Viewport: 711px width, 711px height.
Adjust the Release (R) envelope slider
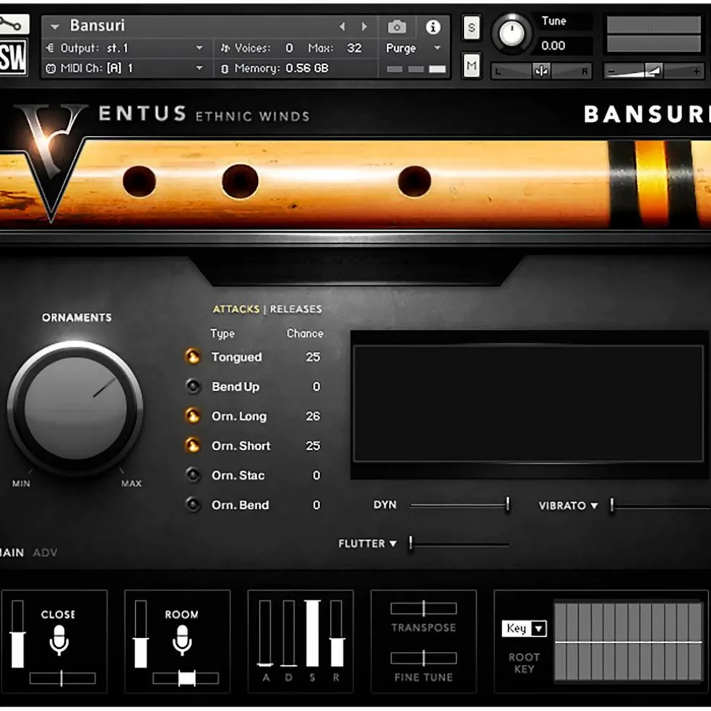click(x=336, y=633)
